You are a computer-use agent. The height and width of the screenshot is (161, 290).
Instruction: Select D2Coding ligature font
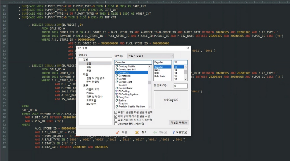click(129, 94)
